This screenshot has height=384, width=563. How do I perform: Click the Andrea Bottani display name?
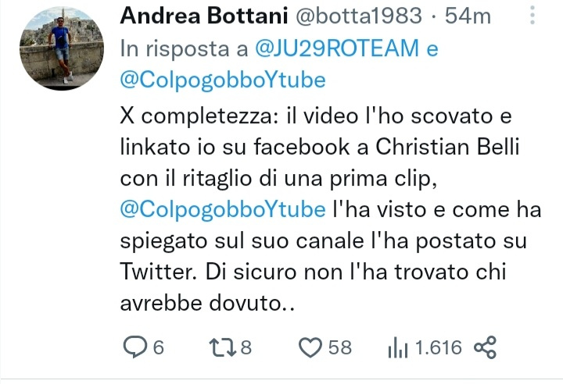[203, 16]
